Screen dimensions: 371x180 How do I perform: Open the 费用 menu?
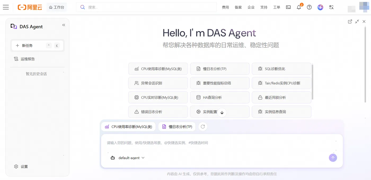tap(225, 7)
